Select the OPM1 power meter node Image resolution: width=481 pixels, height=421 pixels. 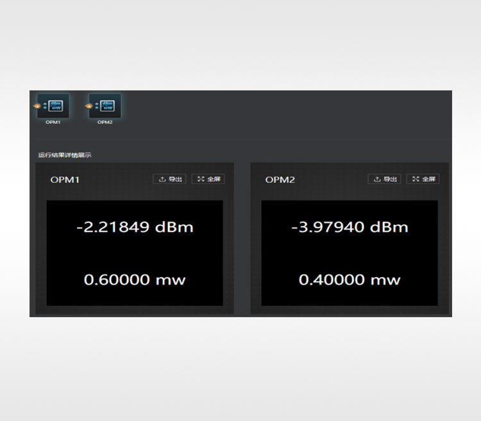[x=54, y=105]
